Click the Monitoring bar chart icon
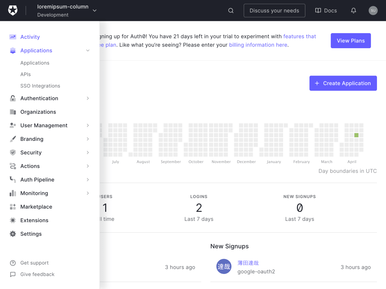Screen dimensions: 386x289 (13, 193)
